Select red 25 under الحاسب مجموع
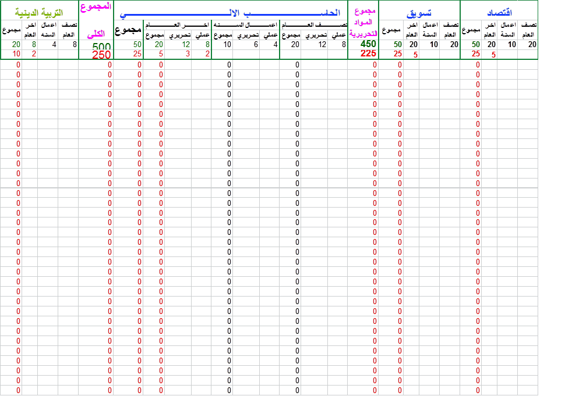Screen dimensions: 572x396 coord(137,54)
